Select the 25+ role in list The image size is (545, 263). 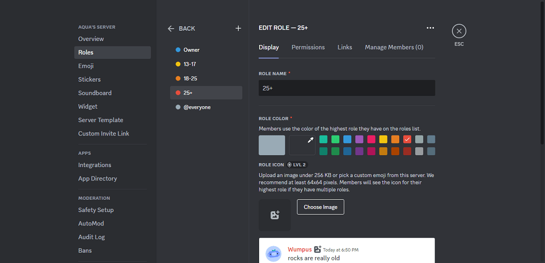point(206,92)
